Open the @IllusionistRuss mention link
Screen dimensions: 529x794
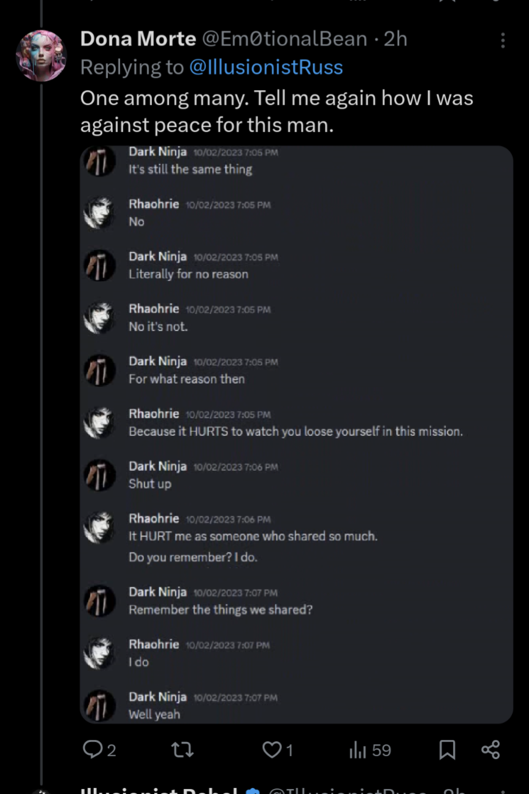pyautogui.click(x=266, y=67)
